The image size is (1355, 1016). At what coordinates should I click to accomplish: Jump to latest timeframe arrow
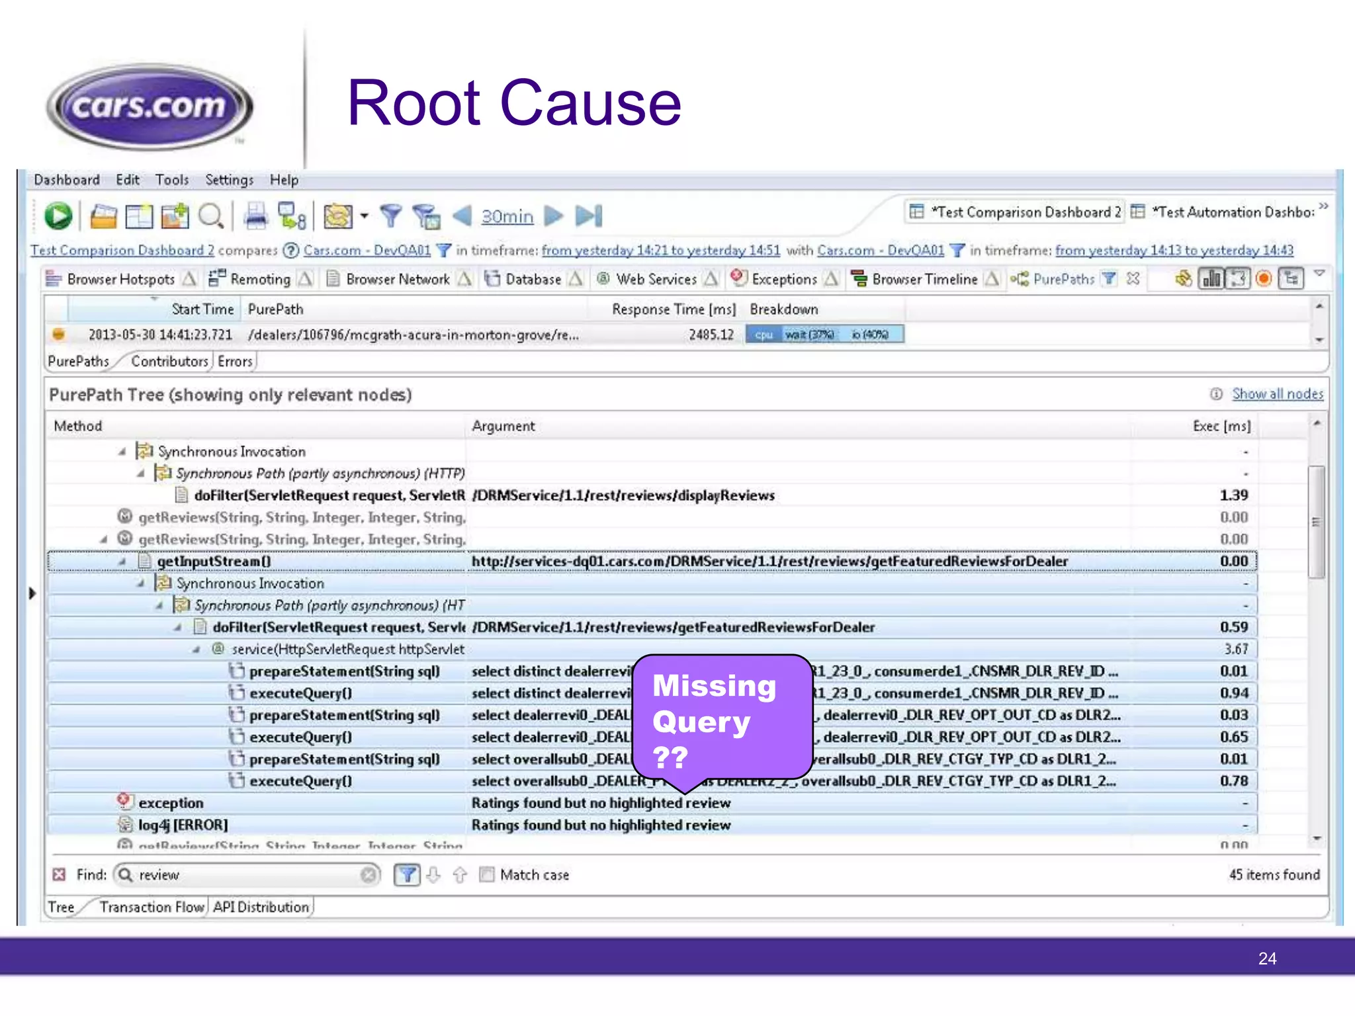(589, 216)
